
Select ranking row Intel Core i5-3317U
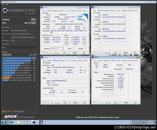tap(19, 80)
